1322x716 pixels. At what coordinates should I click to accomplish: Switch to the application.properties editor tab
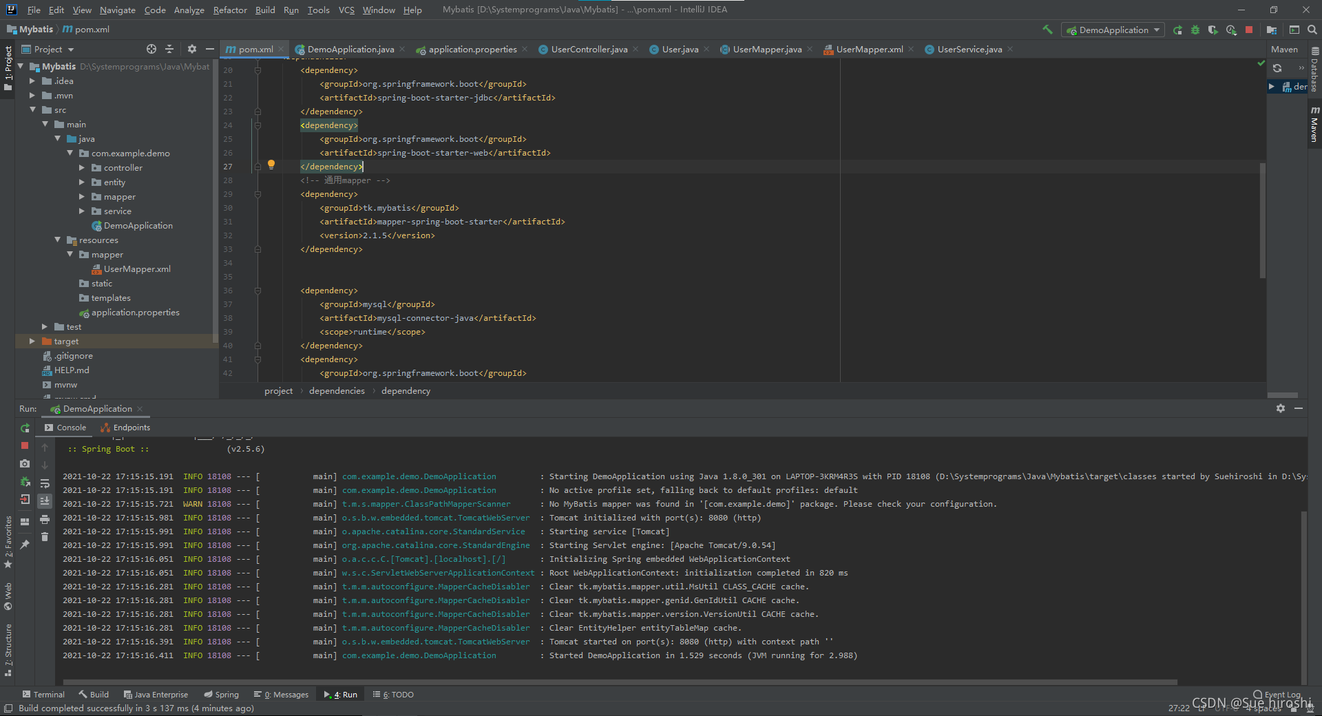pyautogui.click(x=472, y=49)
